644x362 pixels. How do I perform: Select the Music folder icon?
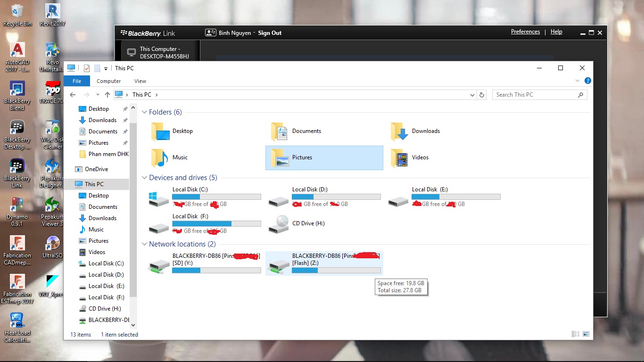tap(160, 157)
